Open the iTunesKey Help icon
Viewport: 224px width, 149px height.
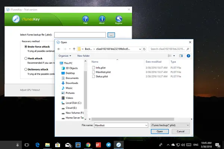click(x=85, y=19)
